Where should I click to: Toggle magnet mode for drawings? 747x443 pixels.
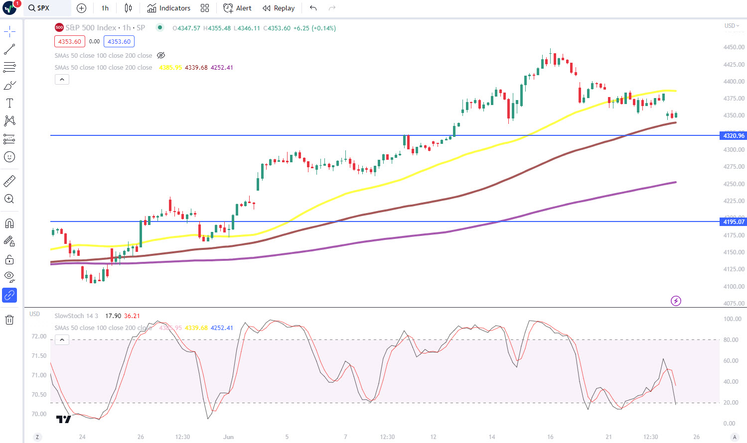point(9,223)
